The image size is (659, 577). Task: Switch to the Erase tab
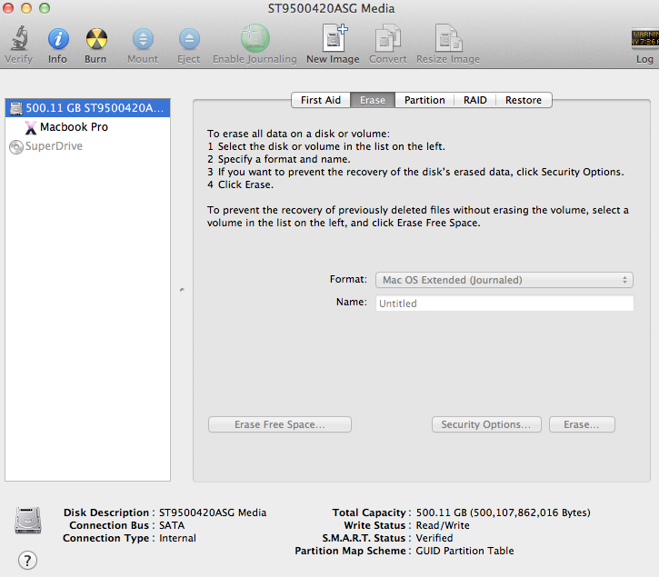pyautogui.click(x=373, y=100)
